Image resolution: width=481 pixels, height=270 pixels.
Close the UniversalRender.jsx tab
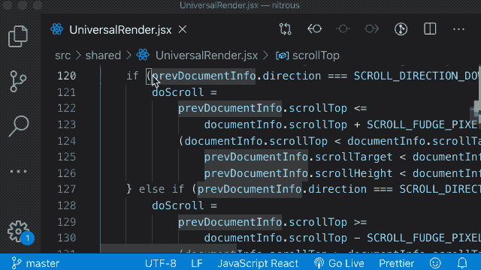[x=183, y=30]
